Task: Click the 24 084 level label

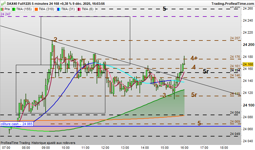Action: [235, 112]
